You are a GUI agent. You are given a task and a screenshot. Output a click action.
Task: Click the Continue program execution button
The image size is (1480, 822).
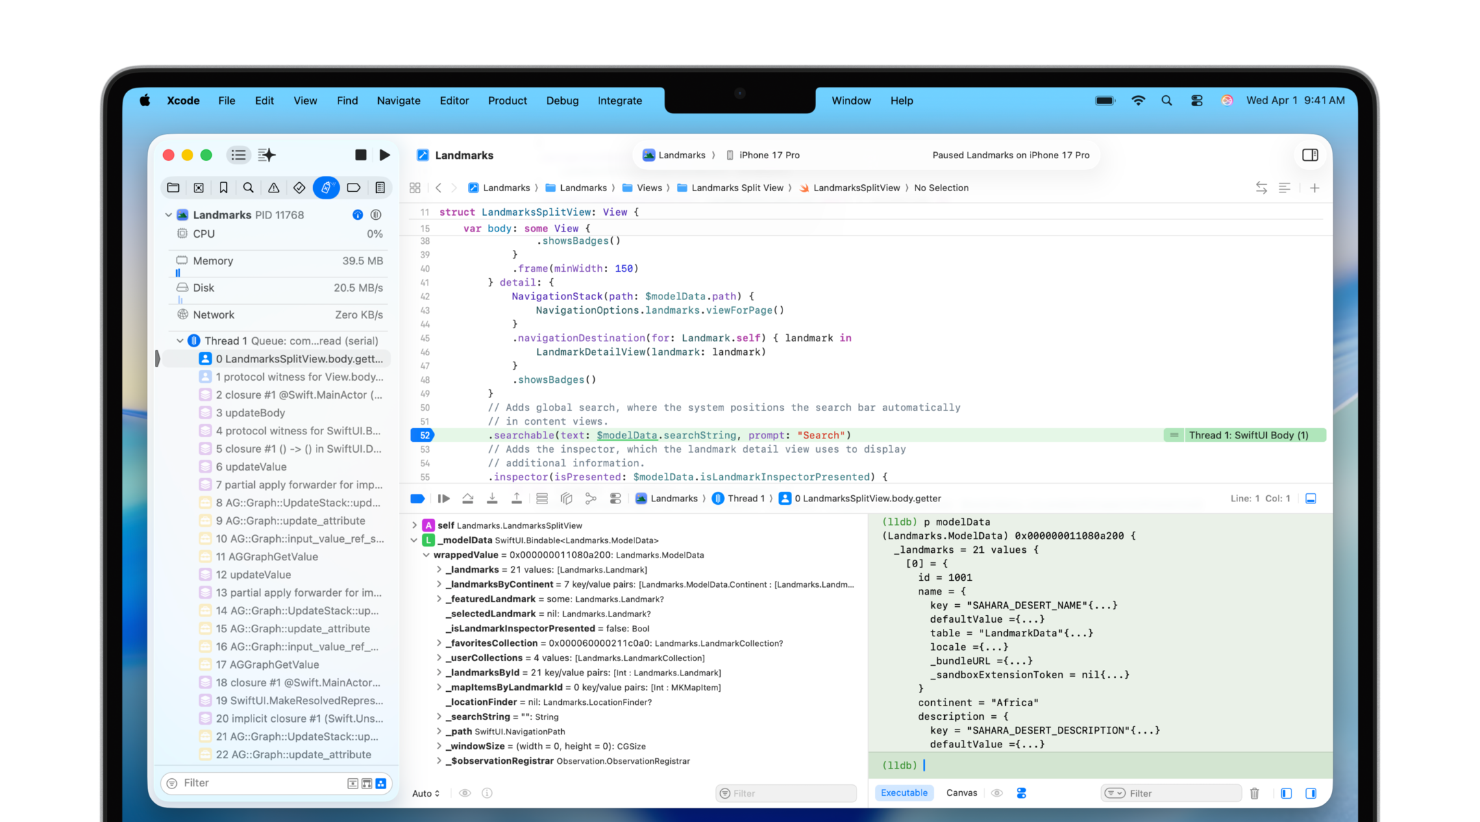pos(443,499)
